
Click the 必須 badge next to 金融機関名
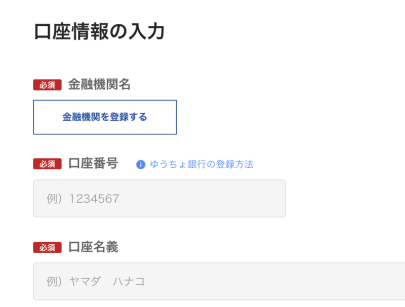tap(47, 85)
